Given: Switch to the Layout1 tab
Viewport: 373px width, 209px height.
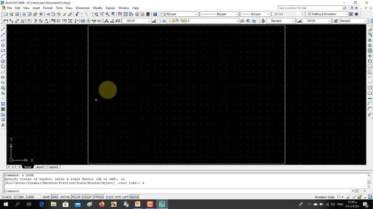Looking at the screenshot, I should click(40, 167).
